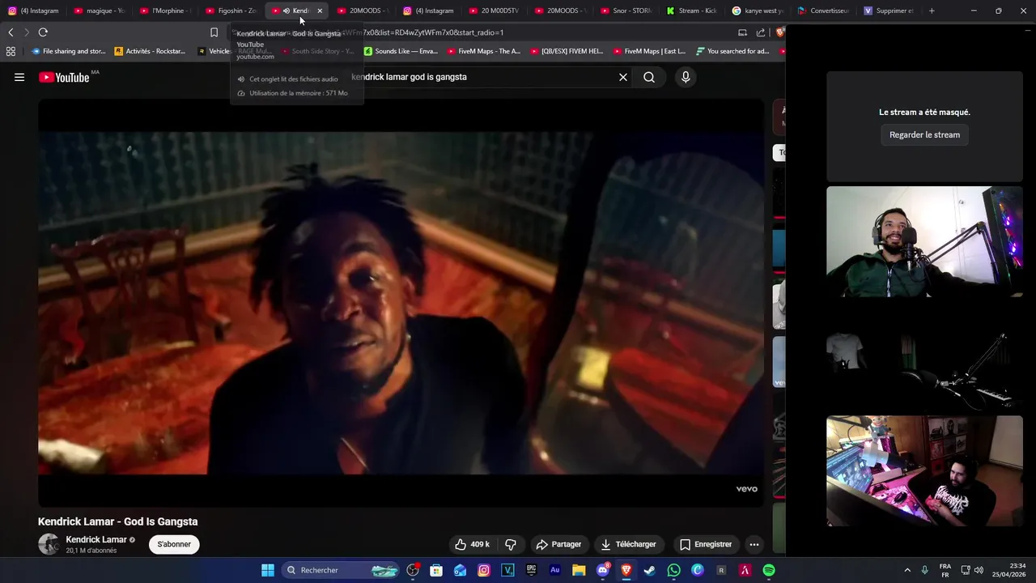Open the YouTube guide hamburger menu
Viewport: 1036px width, 583px height.
[x=19, y=77]
